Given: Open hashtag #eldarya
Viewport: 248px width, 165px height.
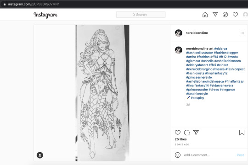Looking at the screenshot, I should [220, 48].
